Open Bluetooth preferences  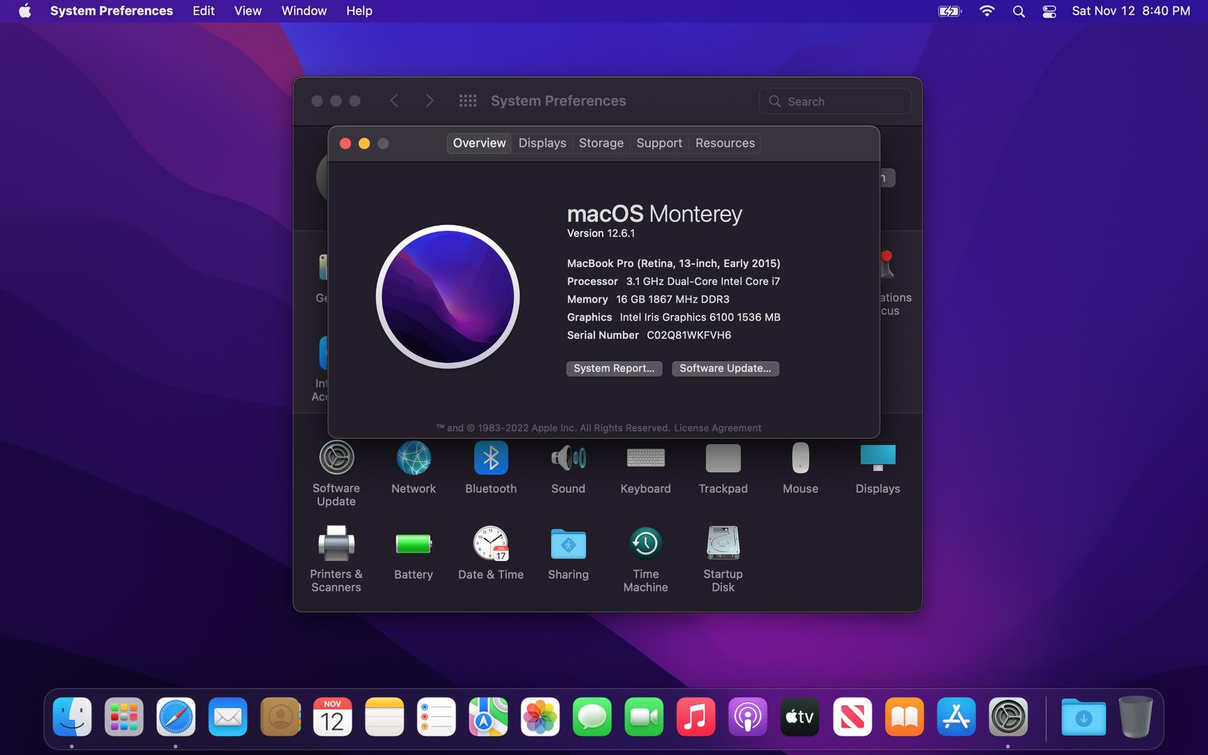pos(491,467)
